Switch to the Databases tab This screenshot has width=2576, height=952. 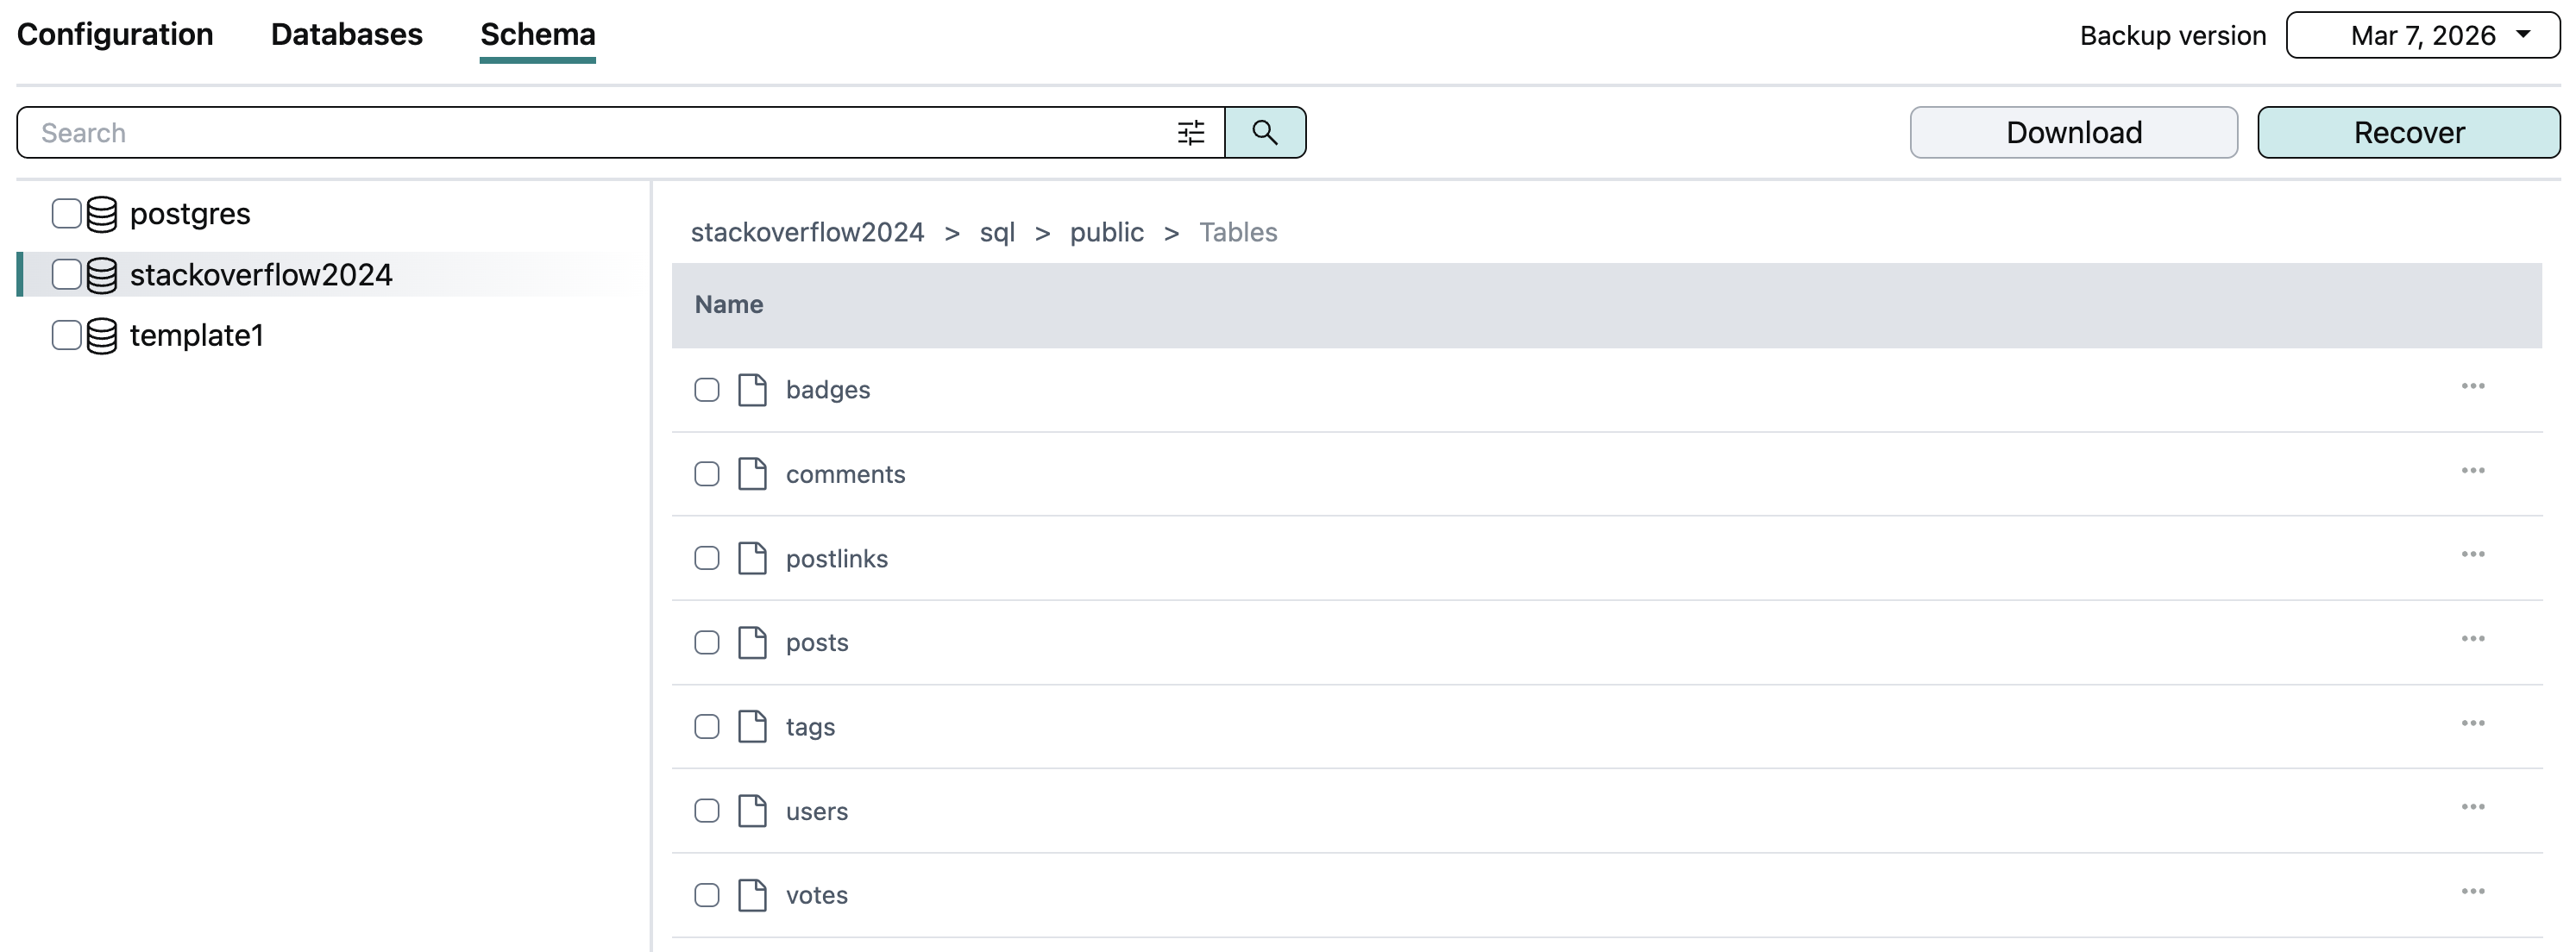(x=346, y=35)
